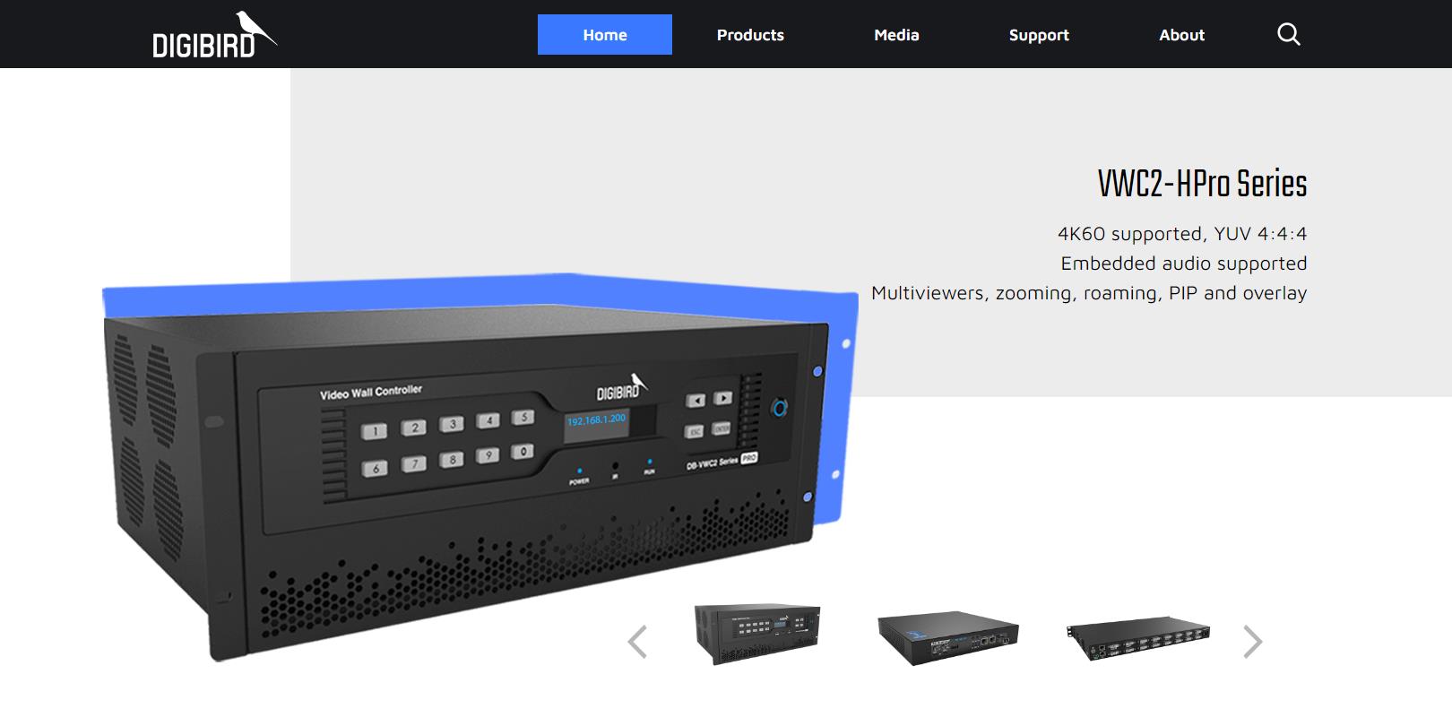The width and height of the screenshot is (1452, 726).
Task: Click the VWC2-HPro Series heading
Action: (1202, 184)
